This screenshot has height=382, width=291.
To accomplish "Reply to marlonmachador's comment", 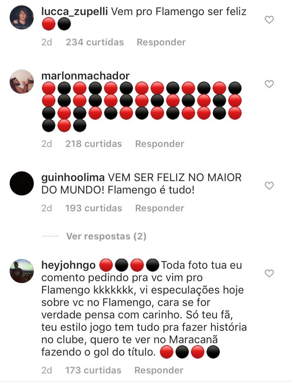I will (159, 144).
